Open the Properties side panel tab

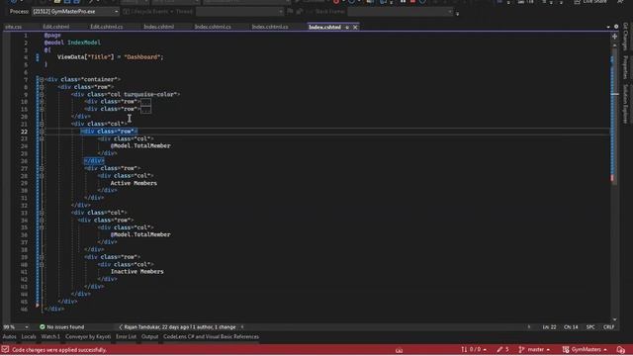[625, 67]
